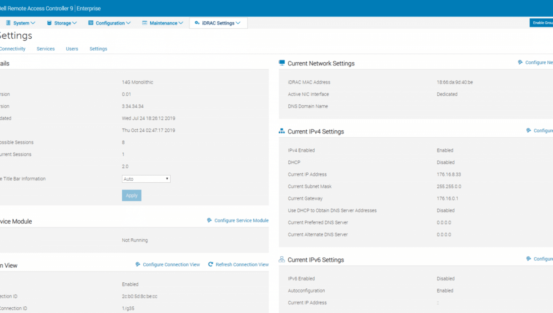Expand the System menu chevron
This screenshot has width=553, height=313.
(x=33, y=23)
